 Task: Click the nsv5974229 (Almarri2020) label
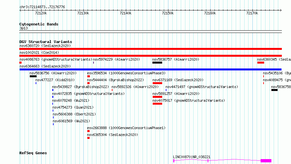[116, 59]
